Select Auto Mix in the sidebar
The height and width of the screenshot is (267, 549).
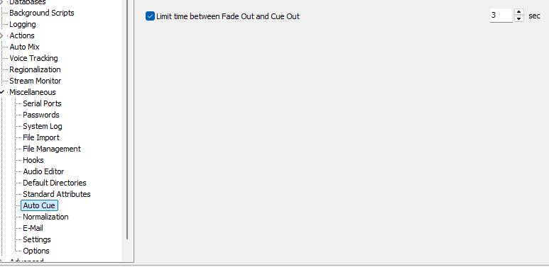24,47
